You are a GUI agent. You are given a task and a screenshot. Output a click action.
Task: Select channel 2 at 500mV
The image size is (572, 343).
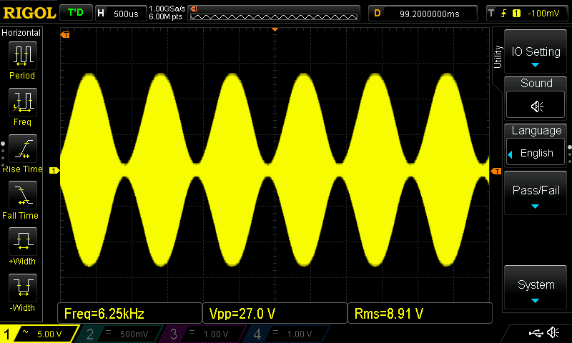pos(120,334)
